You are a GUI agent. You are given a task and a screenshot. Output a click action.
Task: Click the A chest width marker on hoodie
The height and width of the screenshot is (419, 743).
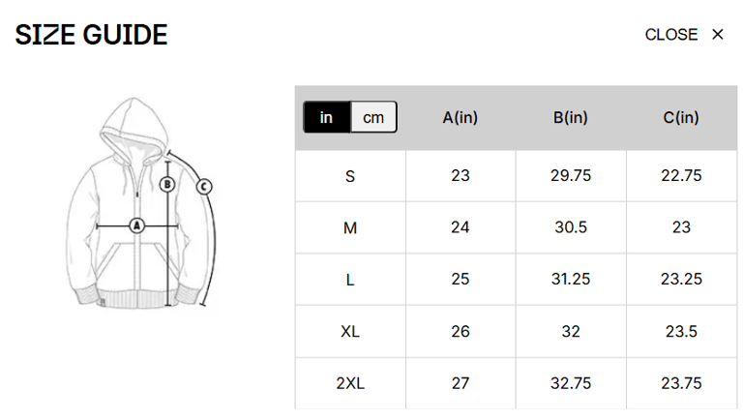point(136,225)
